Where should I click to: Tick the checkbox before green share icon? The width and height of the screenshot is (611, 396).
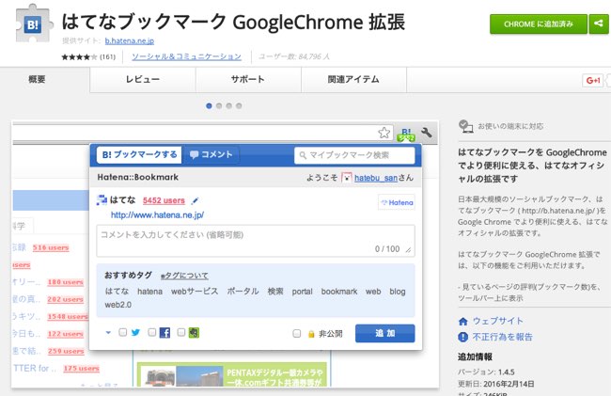tap(181, 332)
